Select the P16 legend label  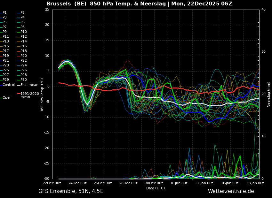coord(23,46)
